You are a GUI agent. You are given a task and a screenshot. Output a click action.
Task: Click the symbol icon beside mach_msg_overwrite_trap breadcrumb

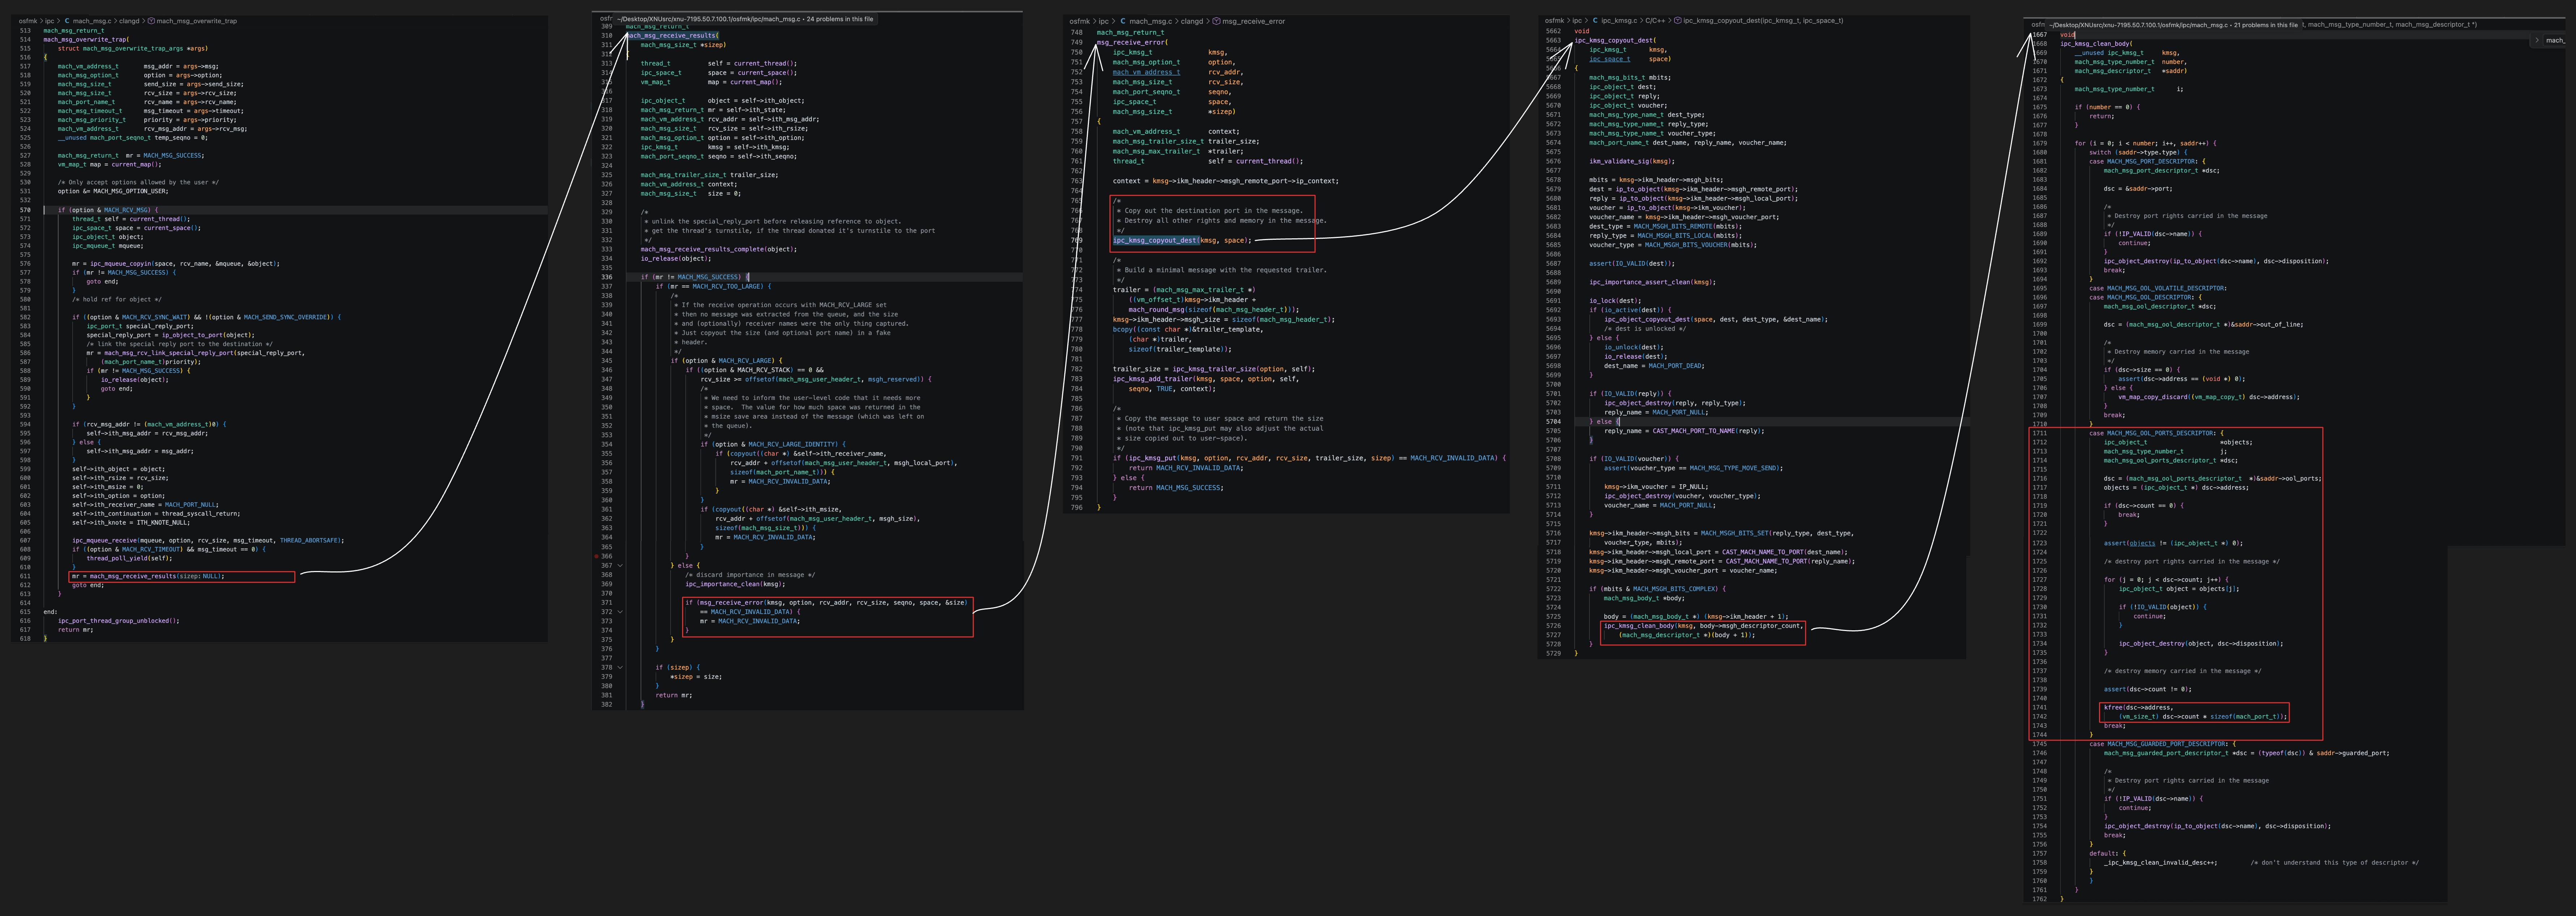click(x=151, y=21)
